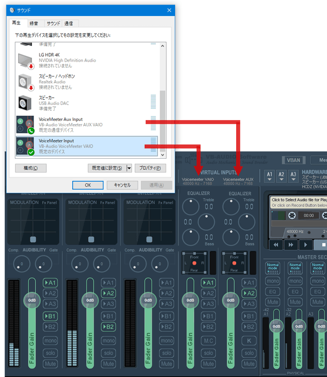Open set-default dropdown arrow in Sound dialog

129,168
